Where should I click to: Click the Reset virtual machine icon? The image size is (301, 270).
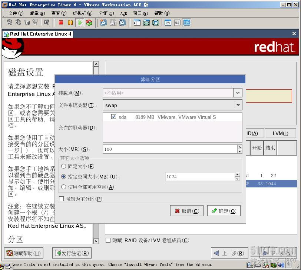pyautogui.click(x=89, y=23)
